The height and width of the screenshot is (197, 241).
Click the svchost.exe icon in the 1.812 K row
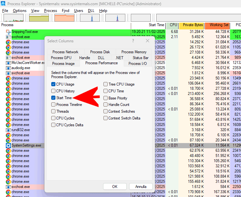point(8,73)
